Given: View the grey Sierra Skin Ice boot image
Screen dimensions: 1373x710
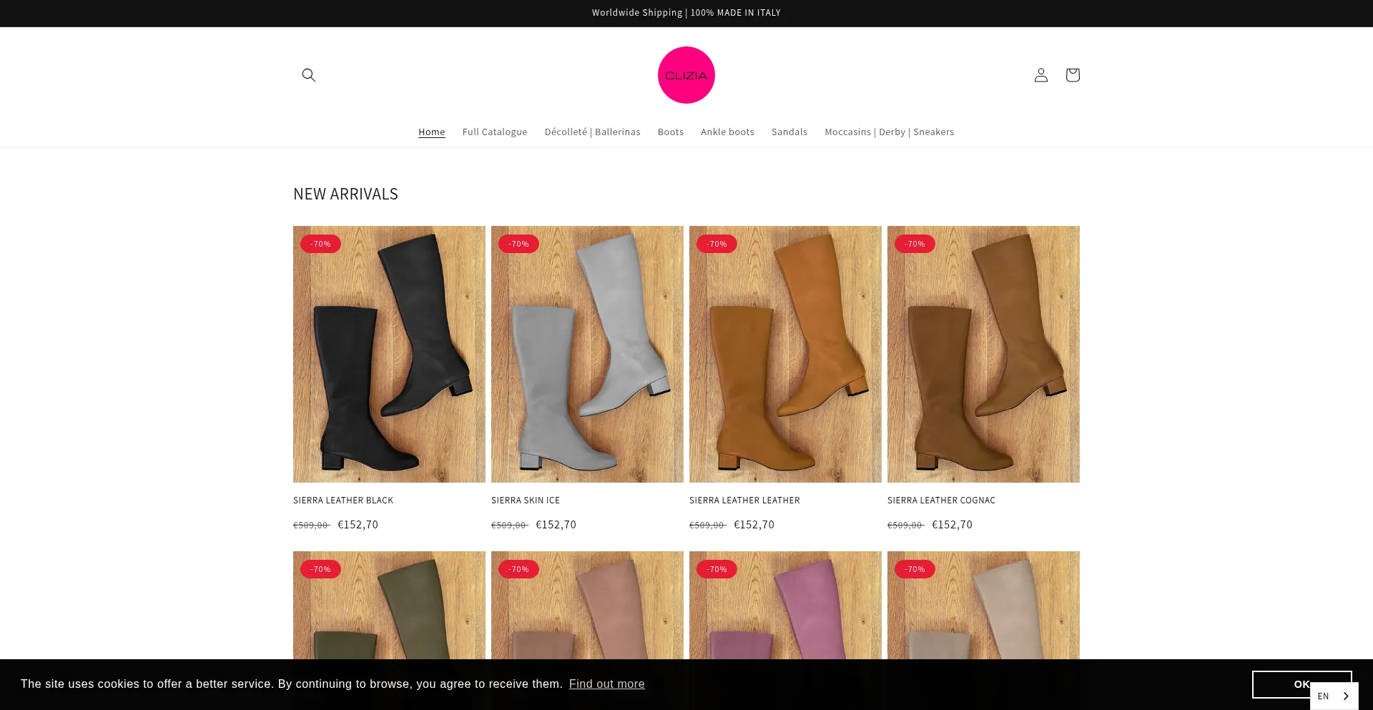Looking at the screenshot, I should 587,354.
